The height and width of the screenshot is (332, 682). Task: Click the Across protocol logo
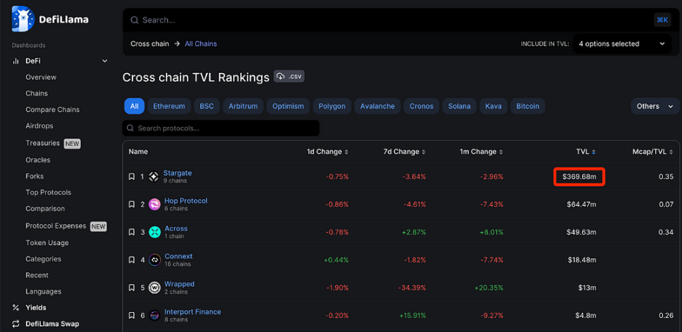155,232
